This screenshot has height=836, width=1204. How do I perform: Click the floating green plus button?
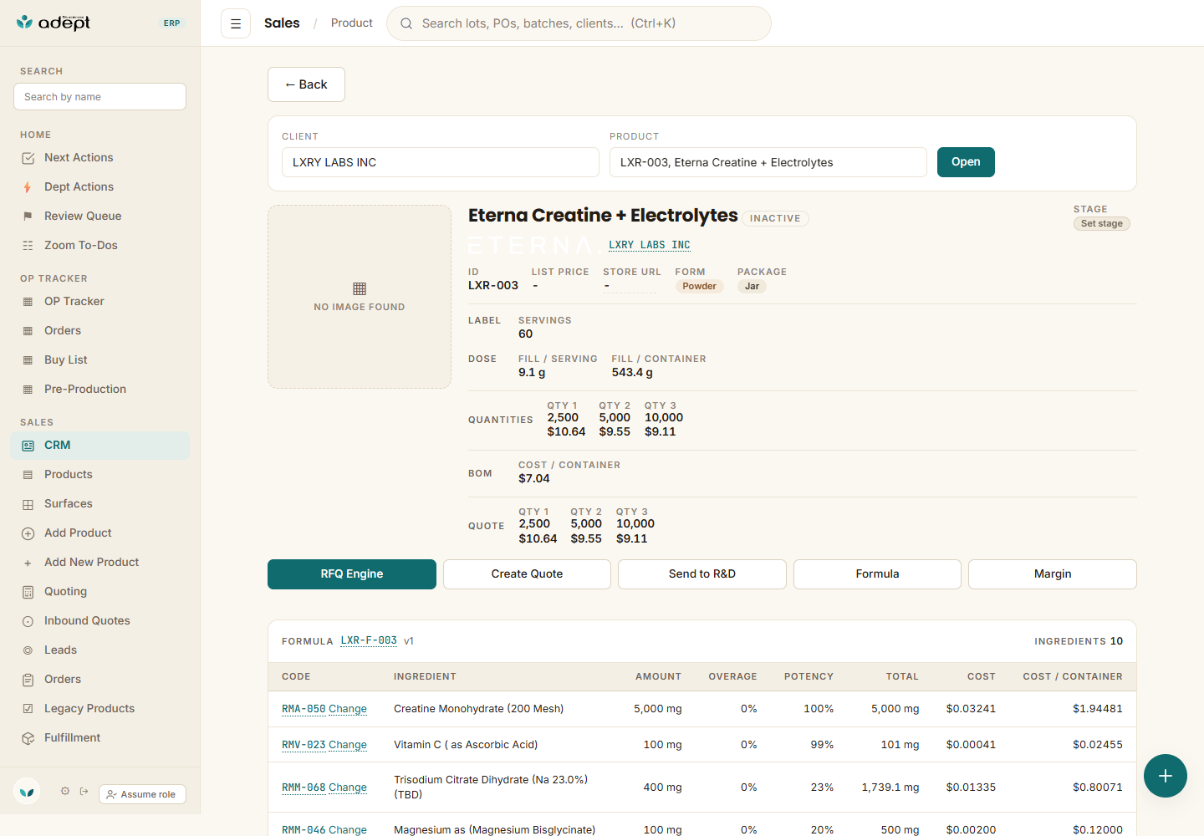tap(1166, 776)
